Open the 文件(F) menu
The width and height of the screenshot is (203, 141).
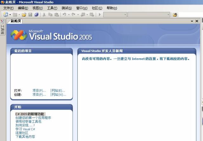click(x=9, y=8)
